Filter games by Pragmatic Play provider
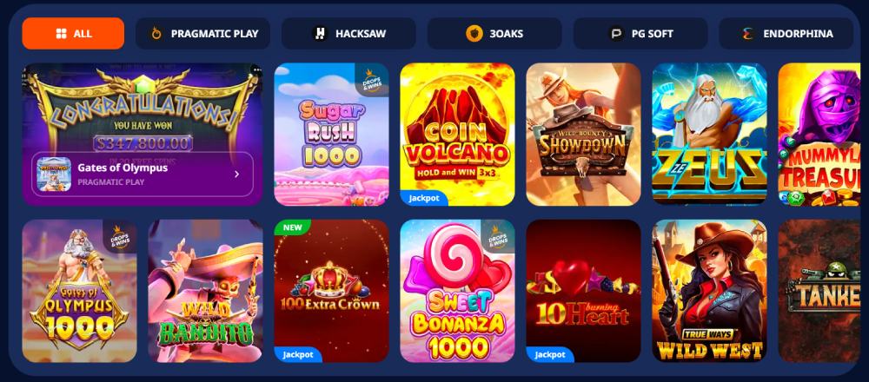 coord(202,33)
